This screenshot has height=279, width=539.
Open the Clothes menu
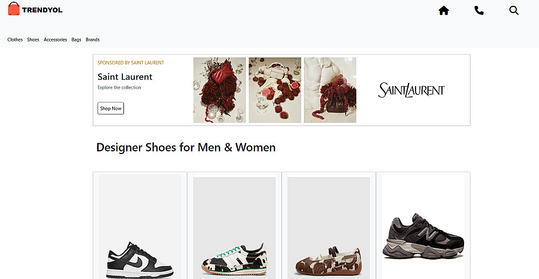click(x=15, y=39)
